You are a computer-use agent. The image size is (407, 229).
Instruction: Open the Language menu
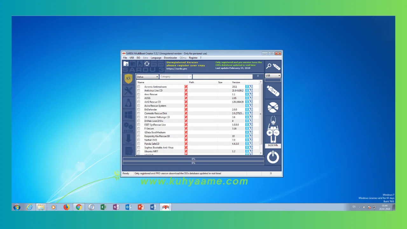(156, 58)
